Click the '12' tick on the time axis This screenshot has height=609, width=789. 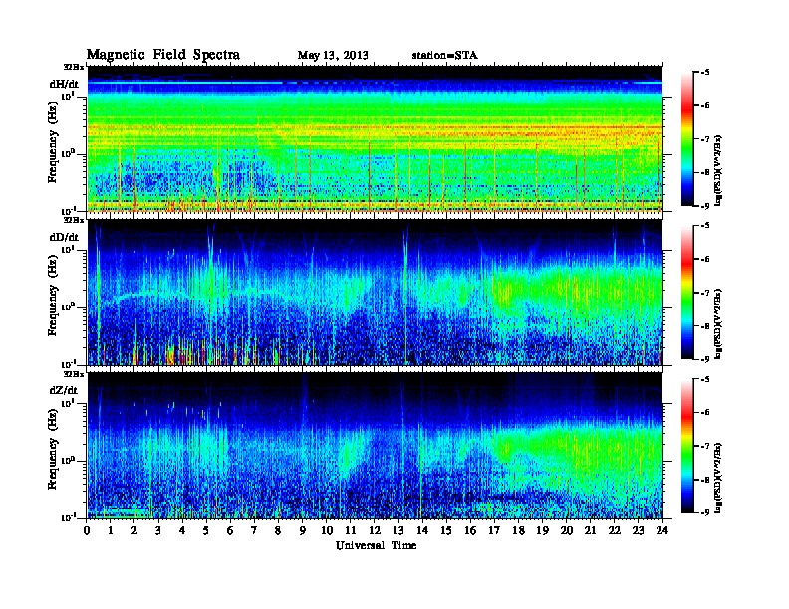pos(375,531)
